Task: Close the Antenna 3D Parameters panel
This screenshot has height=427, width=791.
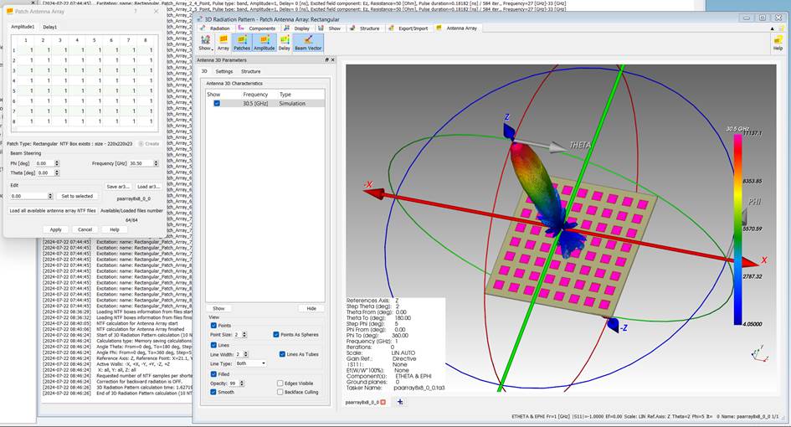Action: [x=332, y=60]
